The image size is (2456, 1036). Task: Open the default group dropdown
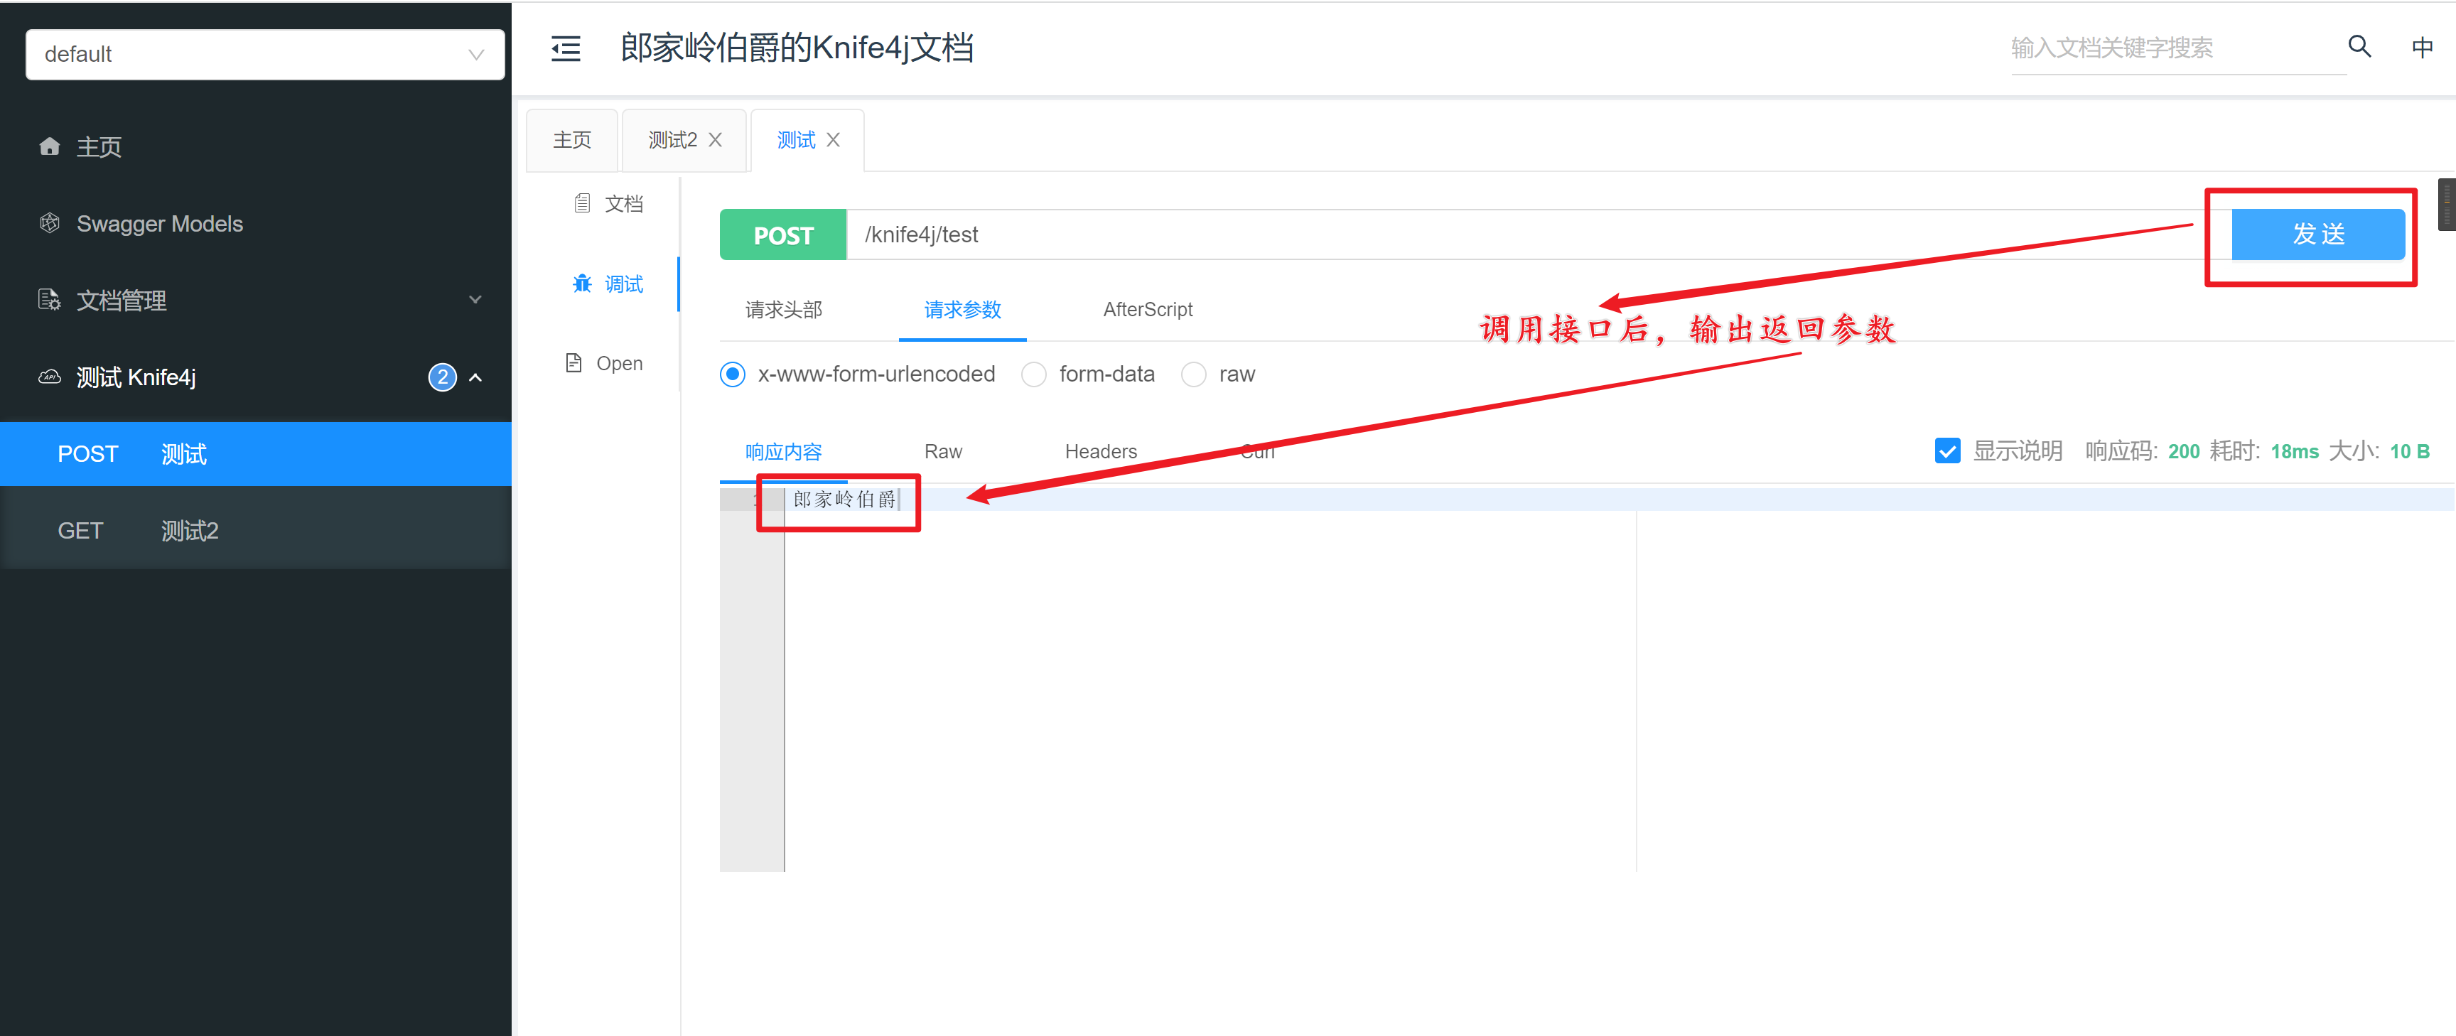pyautogui.click(x=265, y=54)
